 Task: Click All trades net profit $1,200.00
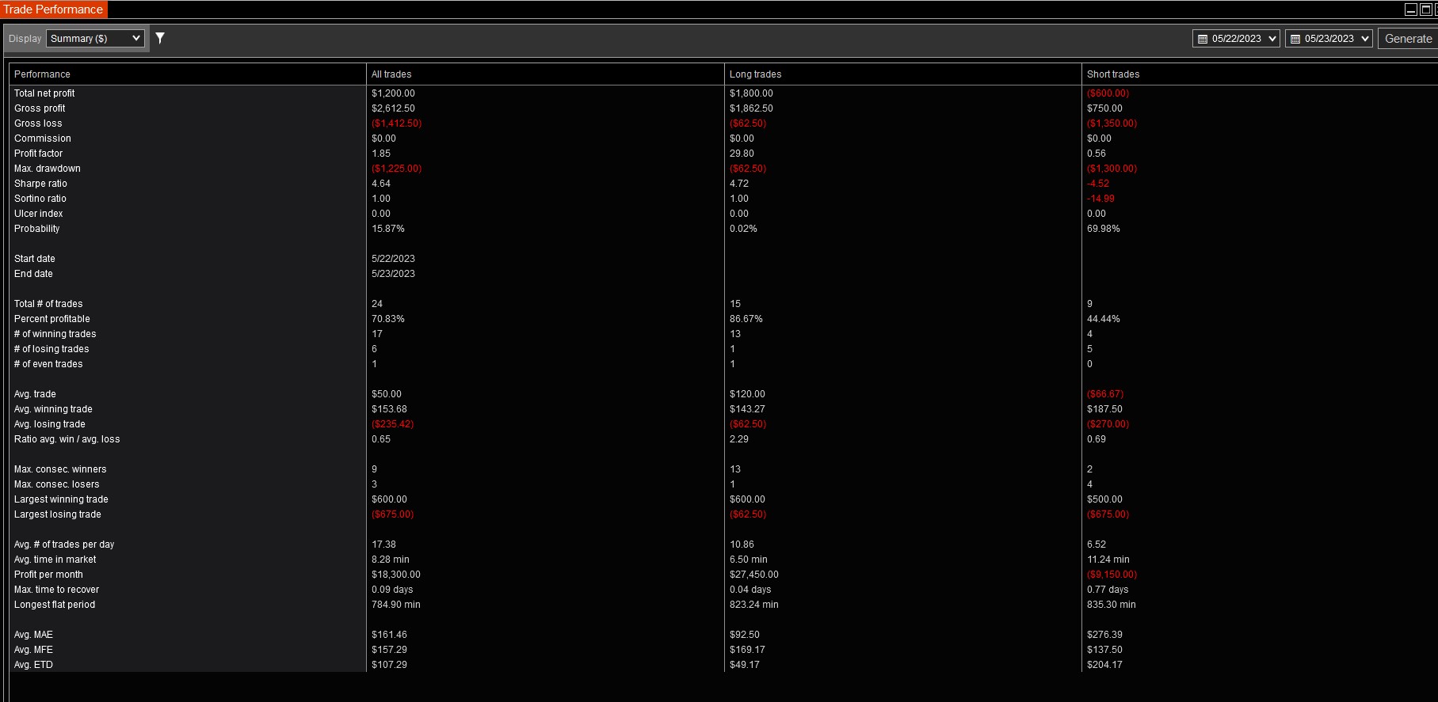tap(393, 93)
